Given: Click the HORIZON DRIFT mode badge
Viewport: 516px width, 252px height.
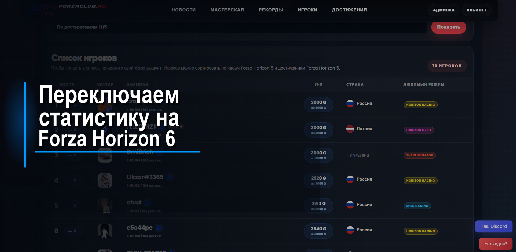Looking at the screenshot, I should 419,130.
